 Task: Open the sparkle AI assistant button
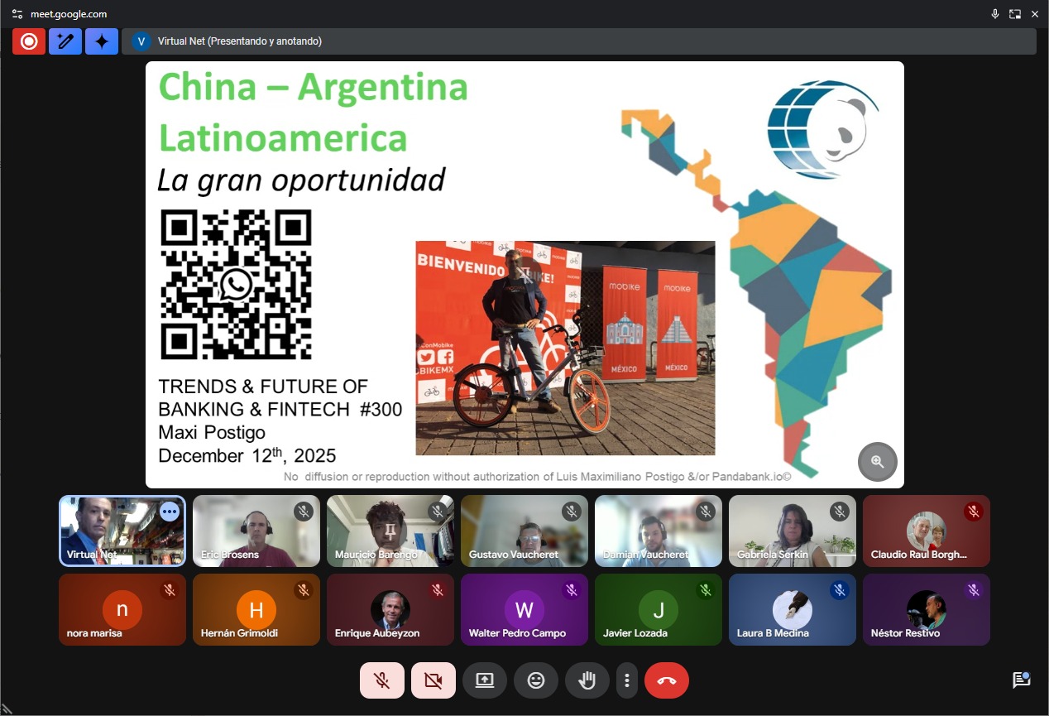pyautogui.click(x=102, y=41)
